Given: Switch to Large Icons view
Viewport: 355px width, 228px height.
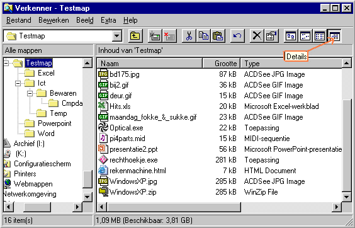Looking at the screenshot, I should pos(291,36).
